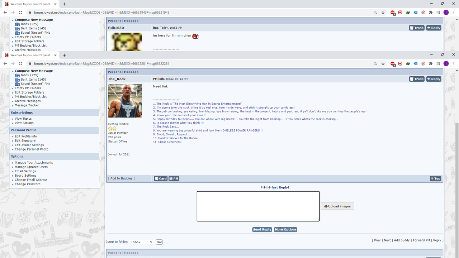Open purple profile avatar in front window
This screenshot has height=258, width=459.
pos(446,63)
